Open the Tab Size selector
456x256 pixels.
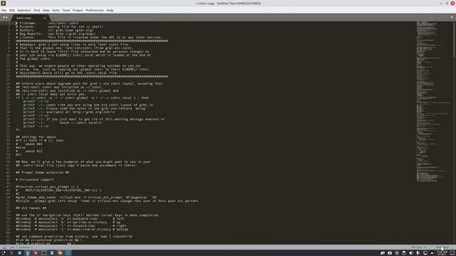[x=418, y=247]
